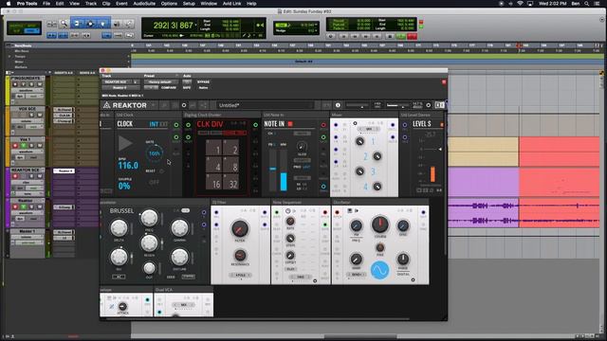Click the ATTACK knob in the envelope module
Image resolution: width=607 pixels, height=341 pixels.
[x=122, y=307]
